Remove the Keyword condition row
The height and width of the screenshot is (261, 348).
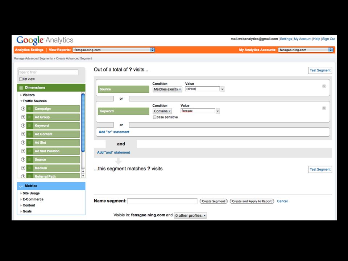pos(324,108)
